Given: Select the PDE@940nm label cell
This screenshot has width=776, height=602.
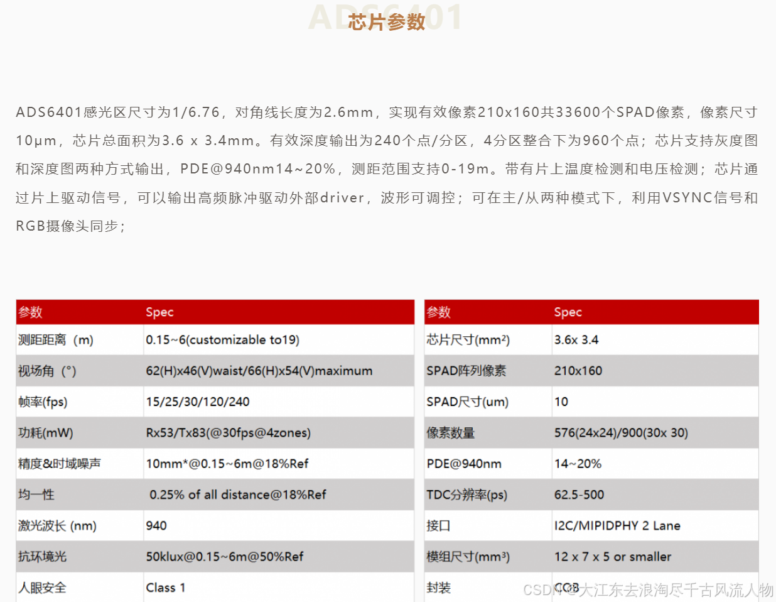Looking at the screenshot, I should click(x=488, y=463).
